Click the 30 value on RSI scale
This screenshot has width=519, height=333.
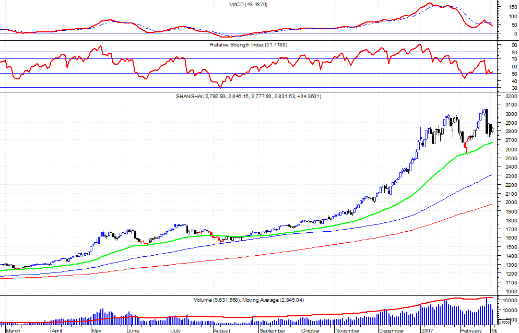click(515, 88)
